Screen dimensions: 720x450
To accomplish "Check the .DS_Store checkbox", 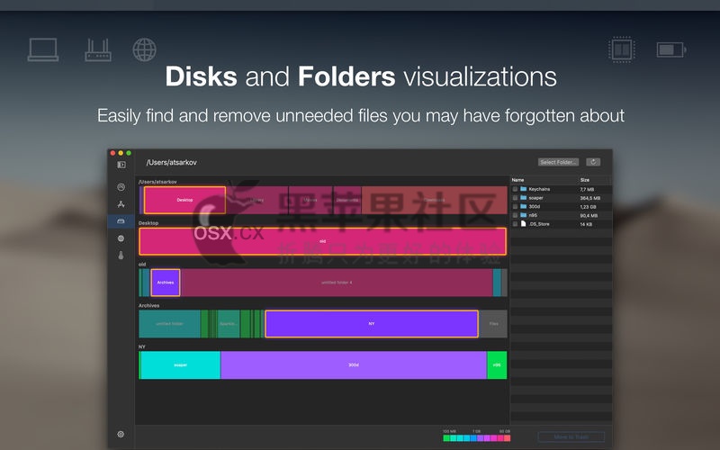I will pos(515,223).
